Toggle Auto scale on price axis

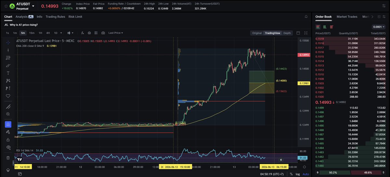306,174
